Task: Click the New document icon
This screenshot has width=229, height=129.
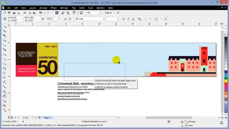Action: pos(5,13)
